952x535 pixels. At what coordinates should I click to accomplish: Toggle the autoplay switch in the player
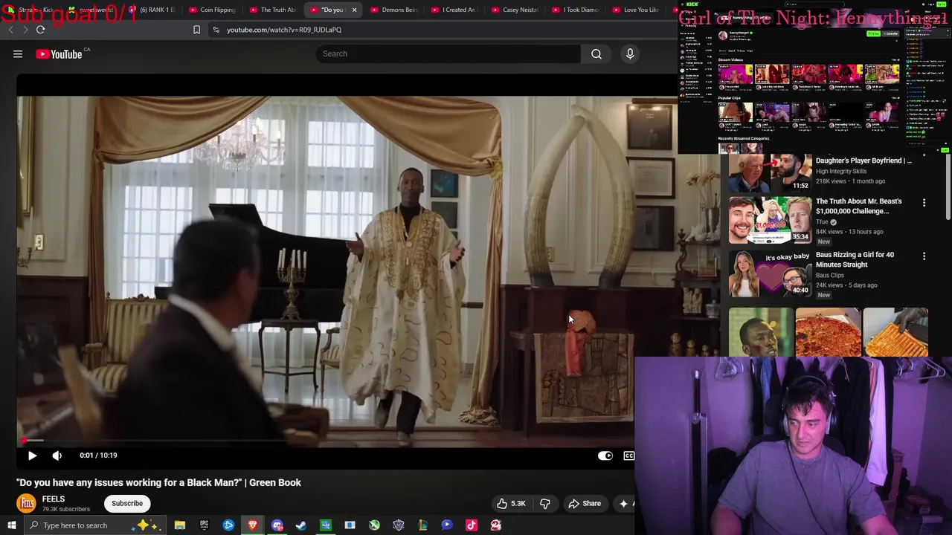tap(605, 455)
